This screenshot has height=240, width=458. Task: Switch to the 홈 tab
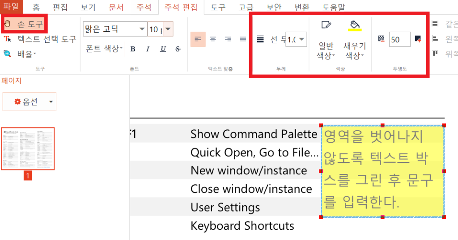[36, 7]
